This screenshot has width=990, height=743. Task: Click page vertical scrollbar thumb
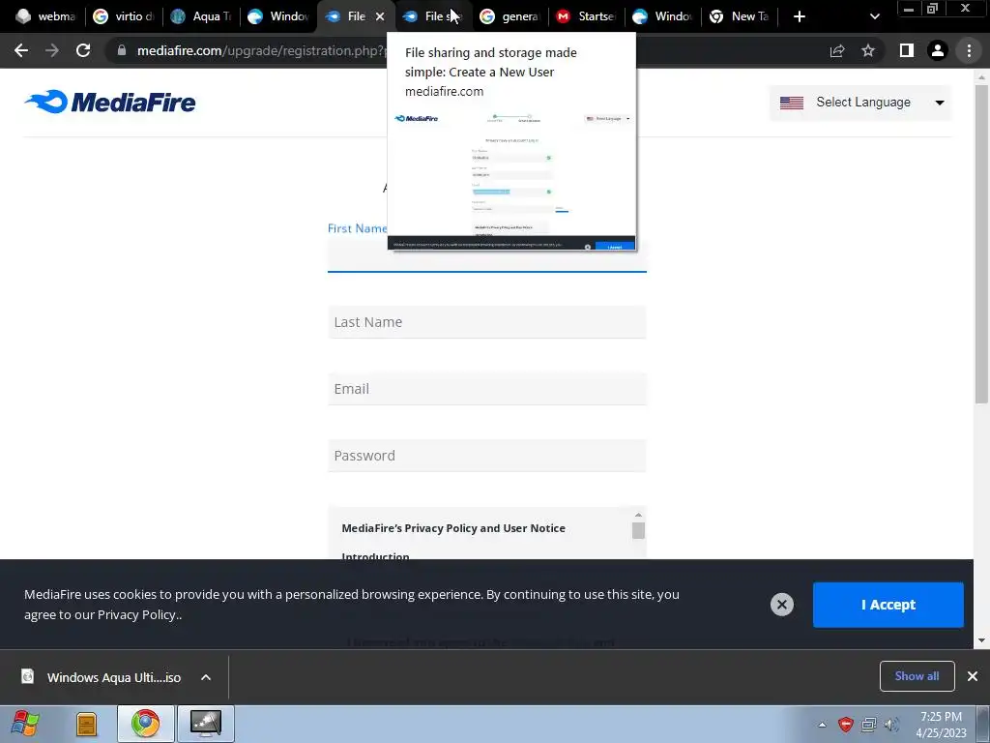click(x=981, y=243)
